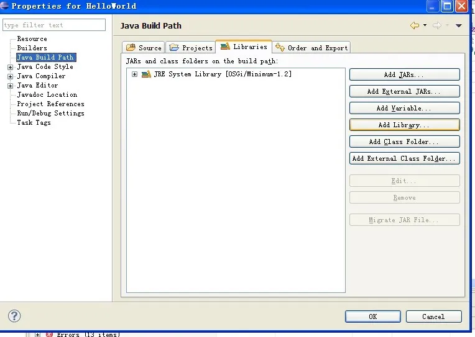
Task: Select Builders in the properties tree
Action: [x=32, y=48]
